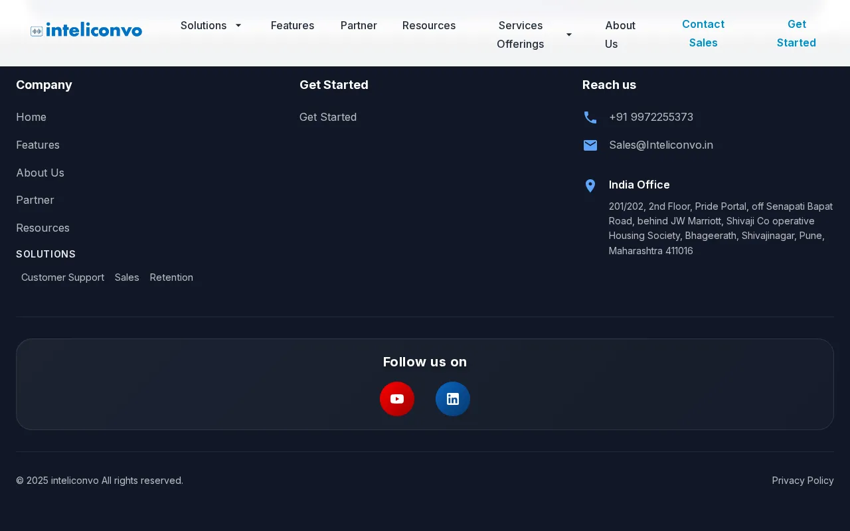Click the SOLUTIONS footer label
The height and width of the screenshot is (531, 850).
[x=46, y=254]
